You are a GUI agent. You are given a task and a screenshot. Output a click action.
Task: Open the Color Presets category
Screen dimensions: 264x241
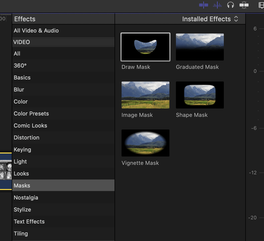tap(63, 113)
